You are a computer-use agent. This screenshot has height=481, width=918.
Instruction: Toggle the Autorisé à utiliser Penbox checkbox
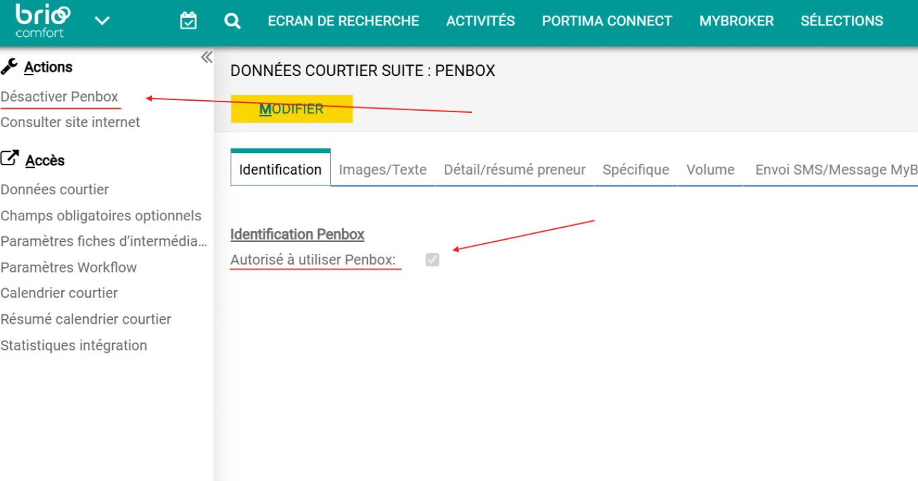pos(432,259)
